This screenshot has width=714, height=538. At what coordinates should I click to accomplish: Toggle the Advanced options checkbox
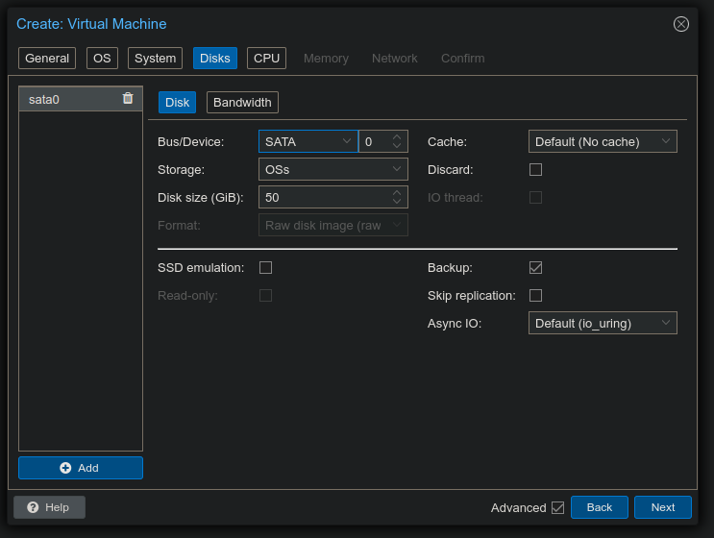pos(557,507)
